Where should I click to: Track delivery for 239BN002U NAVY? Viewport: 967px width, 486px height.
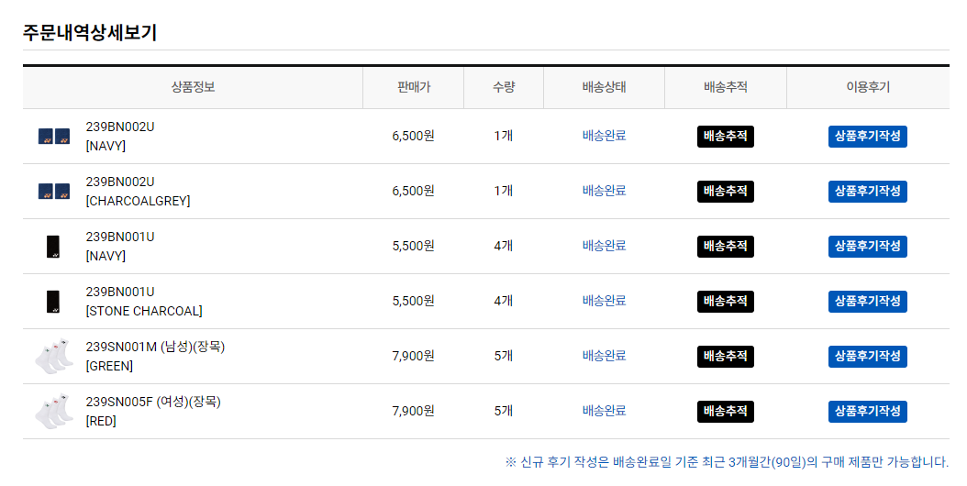(x=725, y=137)
